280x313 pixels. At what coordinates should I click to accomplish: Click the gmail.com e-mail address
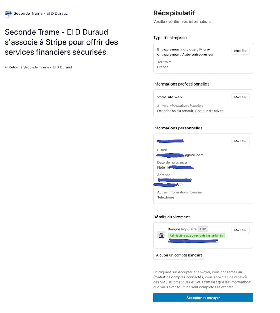(x=180, y=155)
